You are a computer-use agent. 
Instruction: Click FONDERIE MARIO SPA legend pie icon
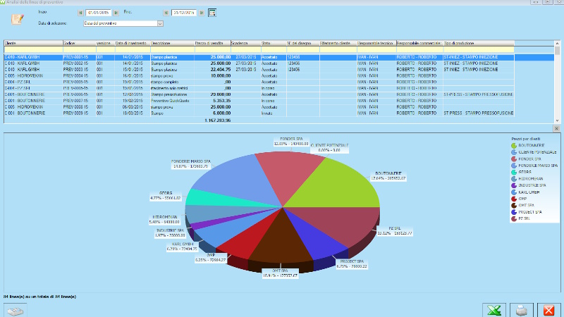coord(514,166)
